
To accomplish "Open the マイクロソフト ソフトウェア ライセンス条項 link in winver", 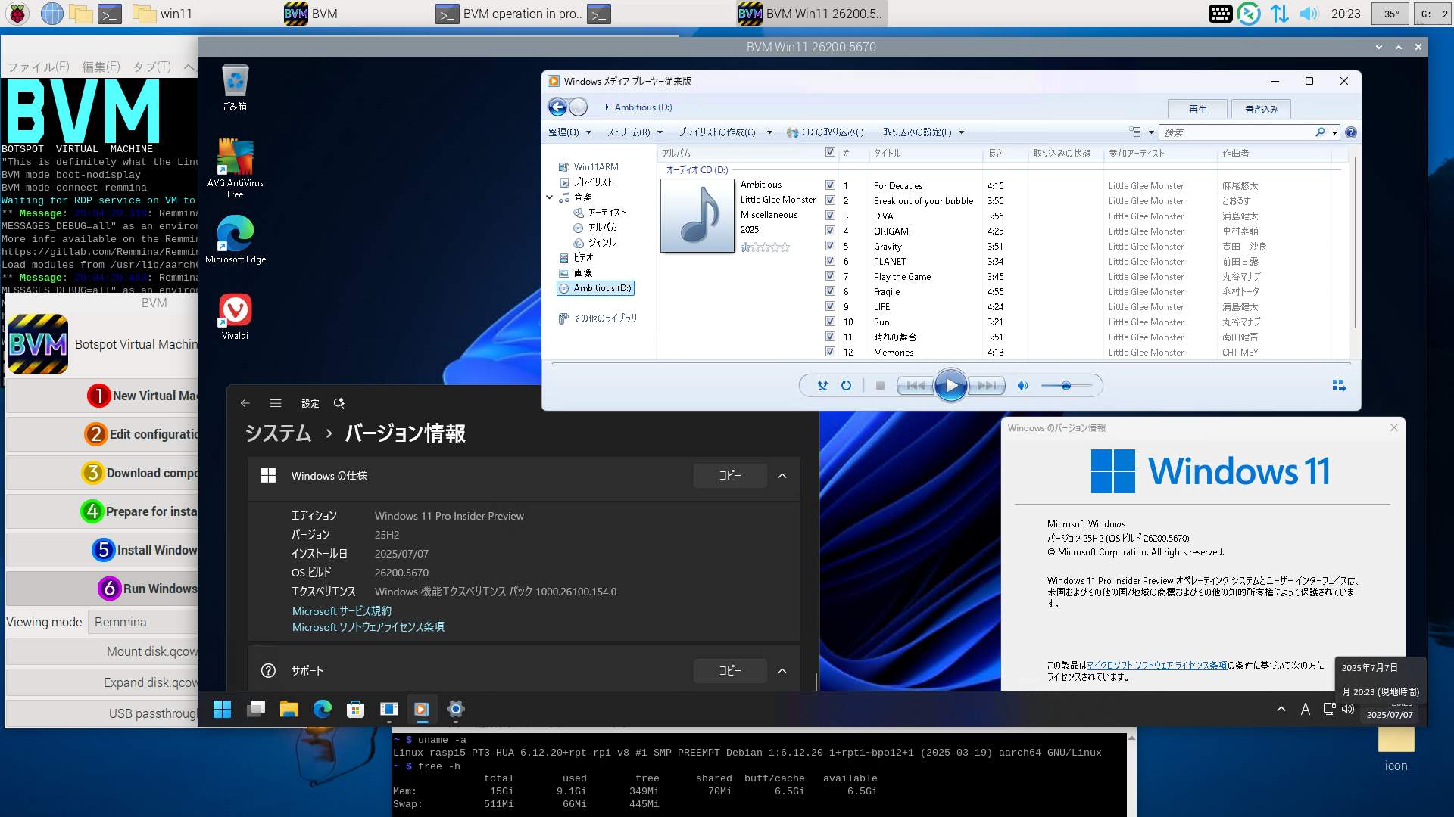I will coord(1156,666).
